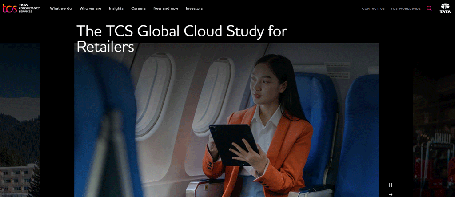This screenshot has height=197, width=455.
Task: Go to next slide with arrow
Action: click(x=391, y=194)
